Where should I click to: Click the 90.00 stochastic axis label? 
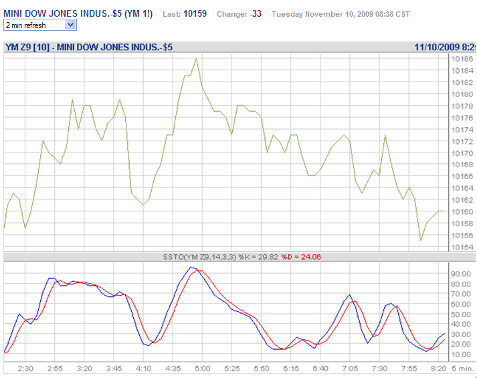click(461, 274)
